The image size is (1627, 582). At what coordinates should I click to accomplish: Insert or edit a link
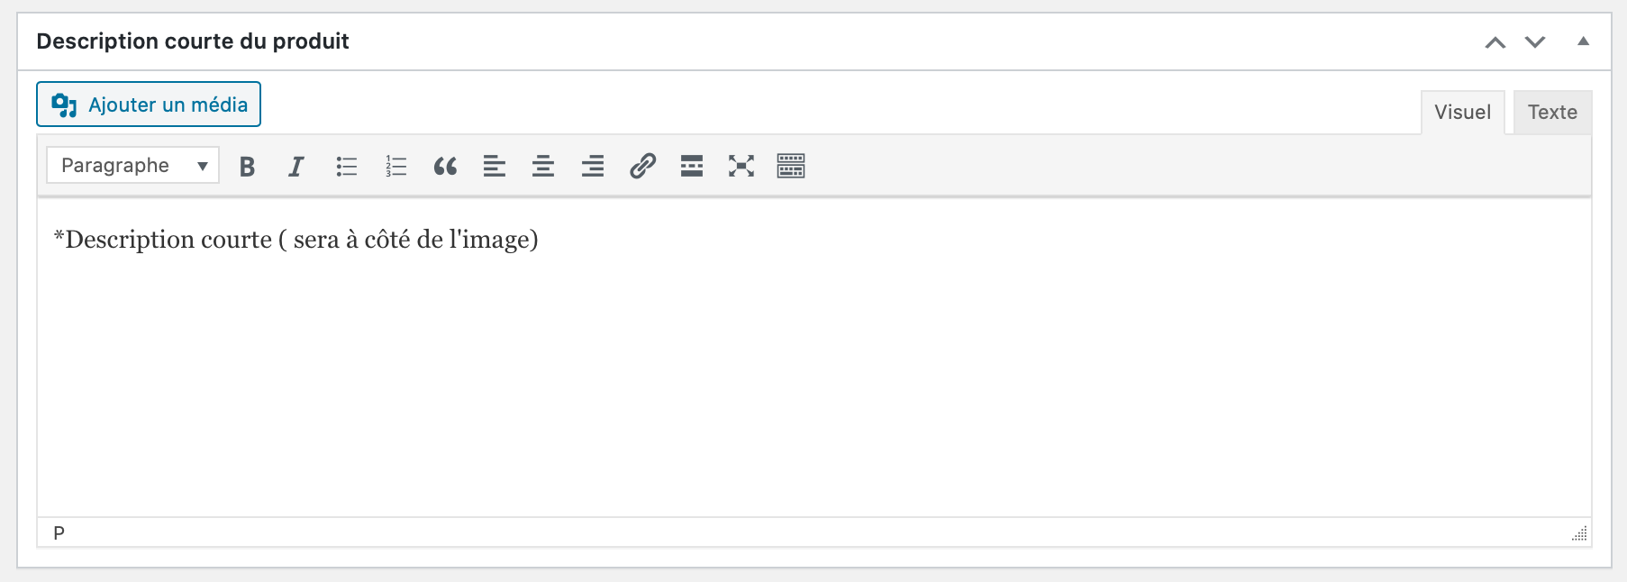[642, 166]
